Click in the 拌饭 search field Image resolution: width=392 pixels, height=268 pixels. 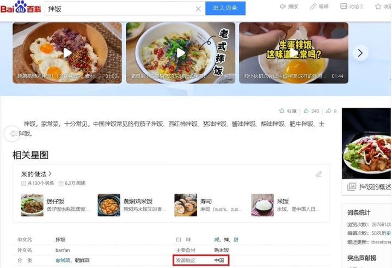(x=120, y=9)
